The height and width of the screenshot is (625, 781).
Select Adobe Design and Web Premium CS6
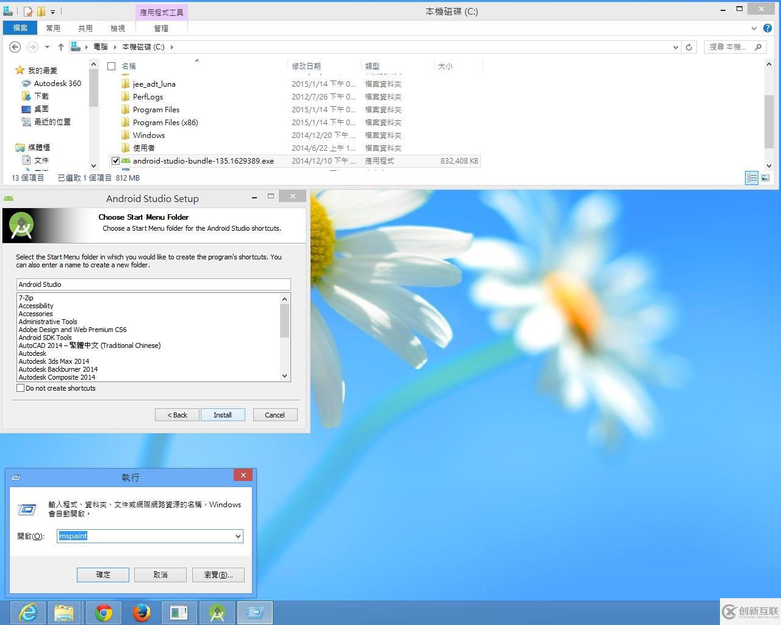73,330
